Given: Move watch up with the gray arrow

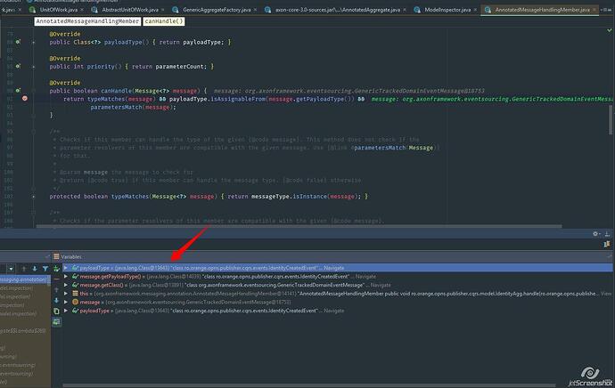Looking at the screenshot, I should [56, 290].
